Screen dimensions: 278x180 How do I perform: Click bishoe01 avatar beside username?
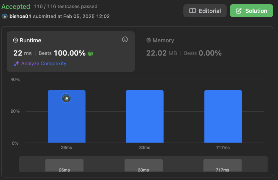coord(4,17)
